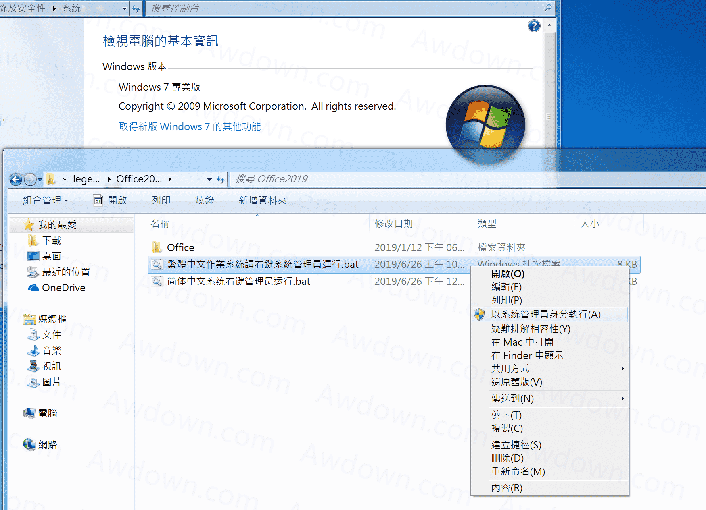Choose 內容(R) in the context menu
Screen dimensions: 706x510
tap(507, 488)
